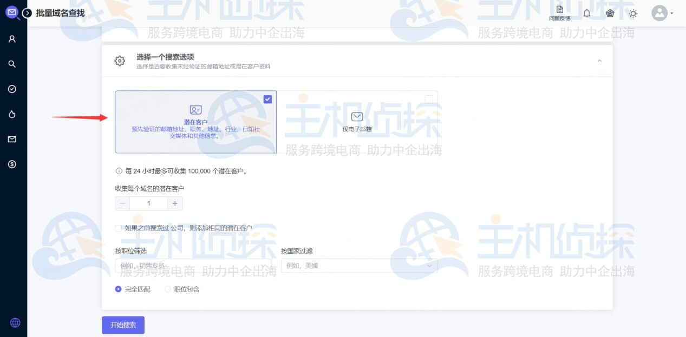Check 如果之前搜索过公司 则添加相同的潜在客户
686x337 pixels.
pyautogui.click(x=118, y=228)
